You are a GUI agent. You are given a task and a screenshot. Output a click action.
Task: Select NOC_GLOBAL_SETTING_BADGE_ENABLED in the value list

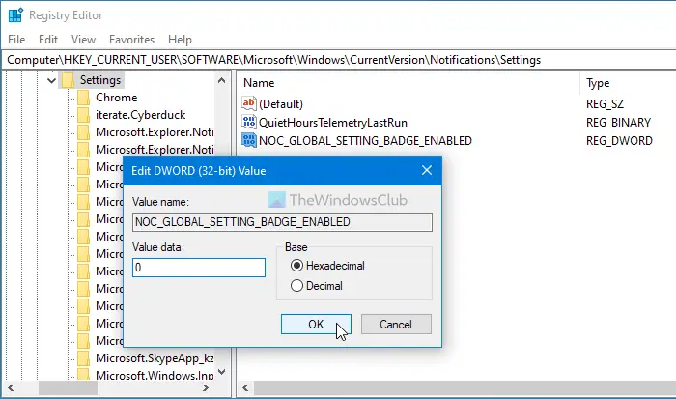(365, 141)
